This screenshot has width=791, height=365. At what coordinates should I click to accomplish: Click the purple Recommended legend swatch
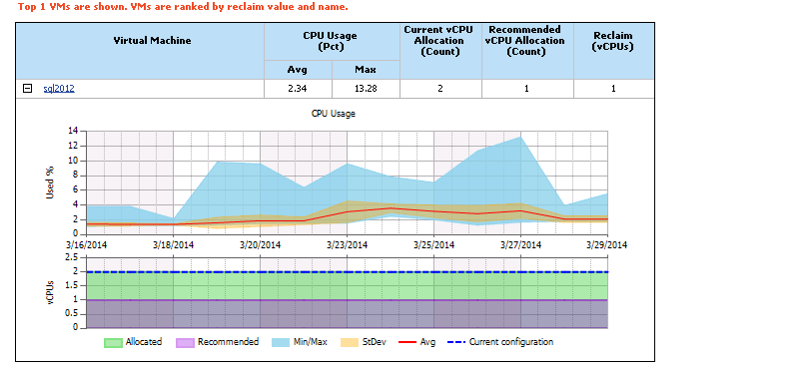coord(185,343)
